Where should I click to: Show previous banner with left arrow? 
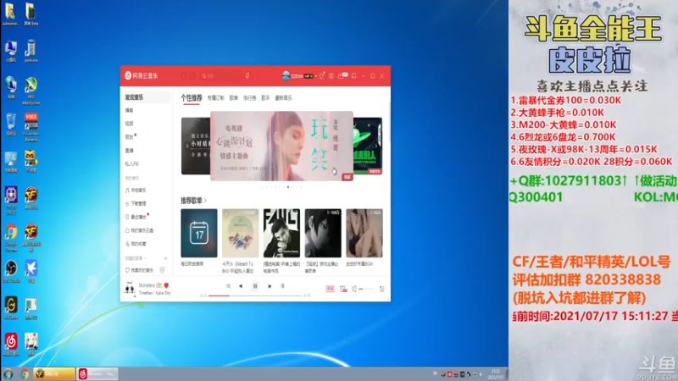pyautogui.click(x=187, y=146)
